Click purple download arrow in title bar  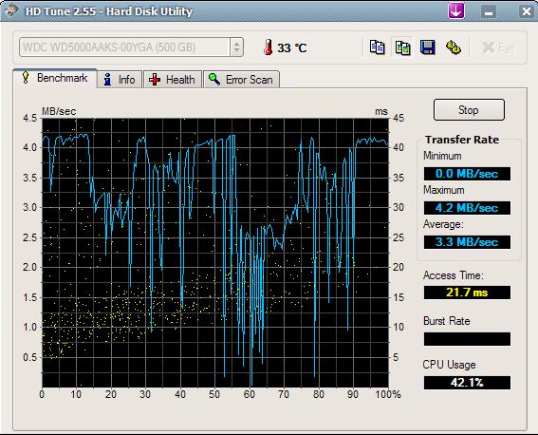(456, 10)
